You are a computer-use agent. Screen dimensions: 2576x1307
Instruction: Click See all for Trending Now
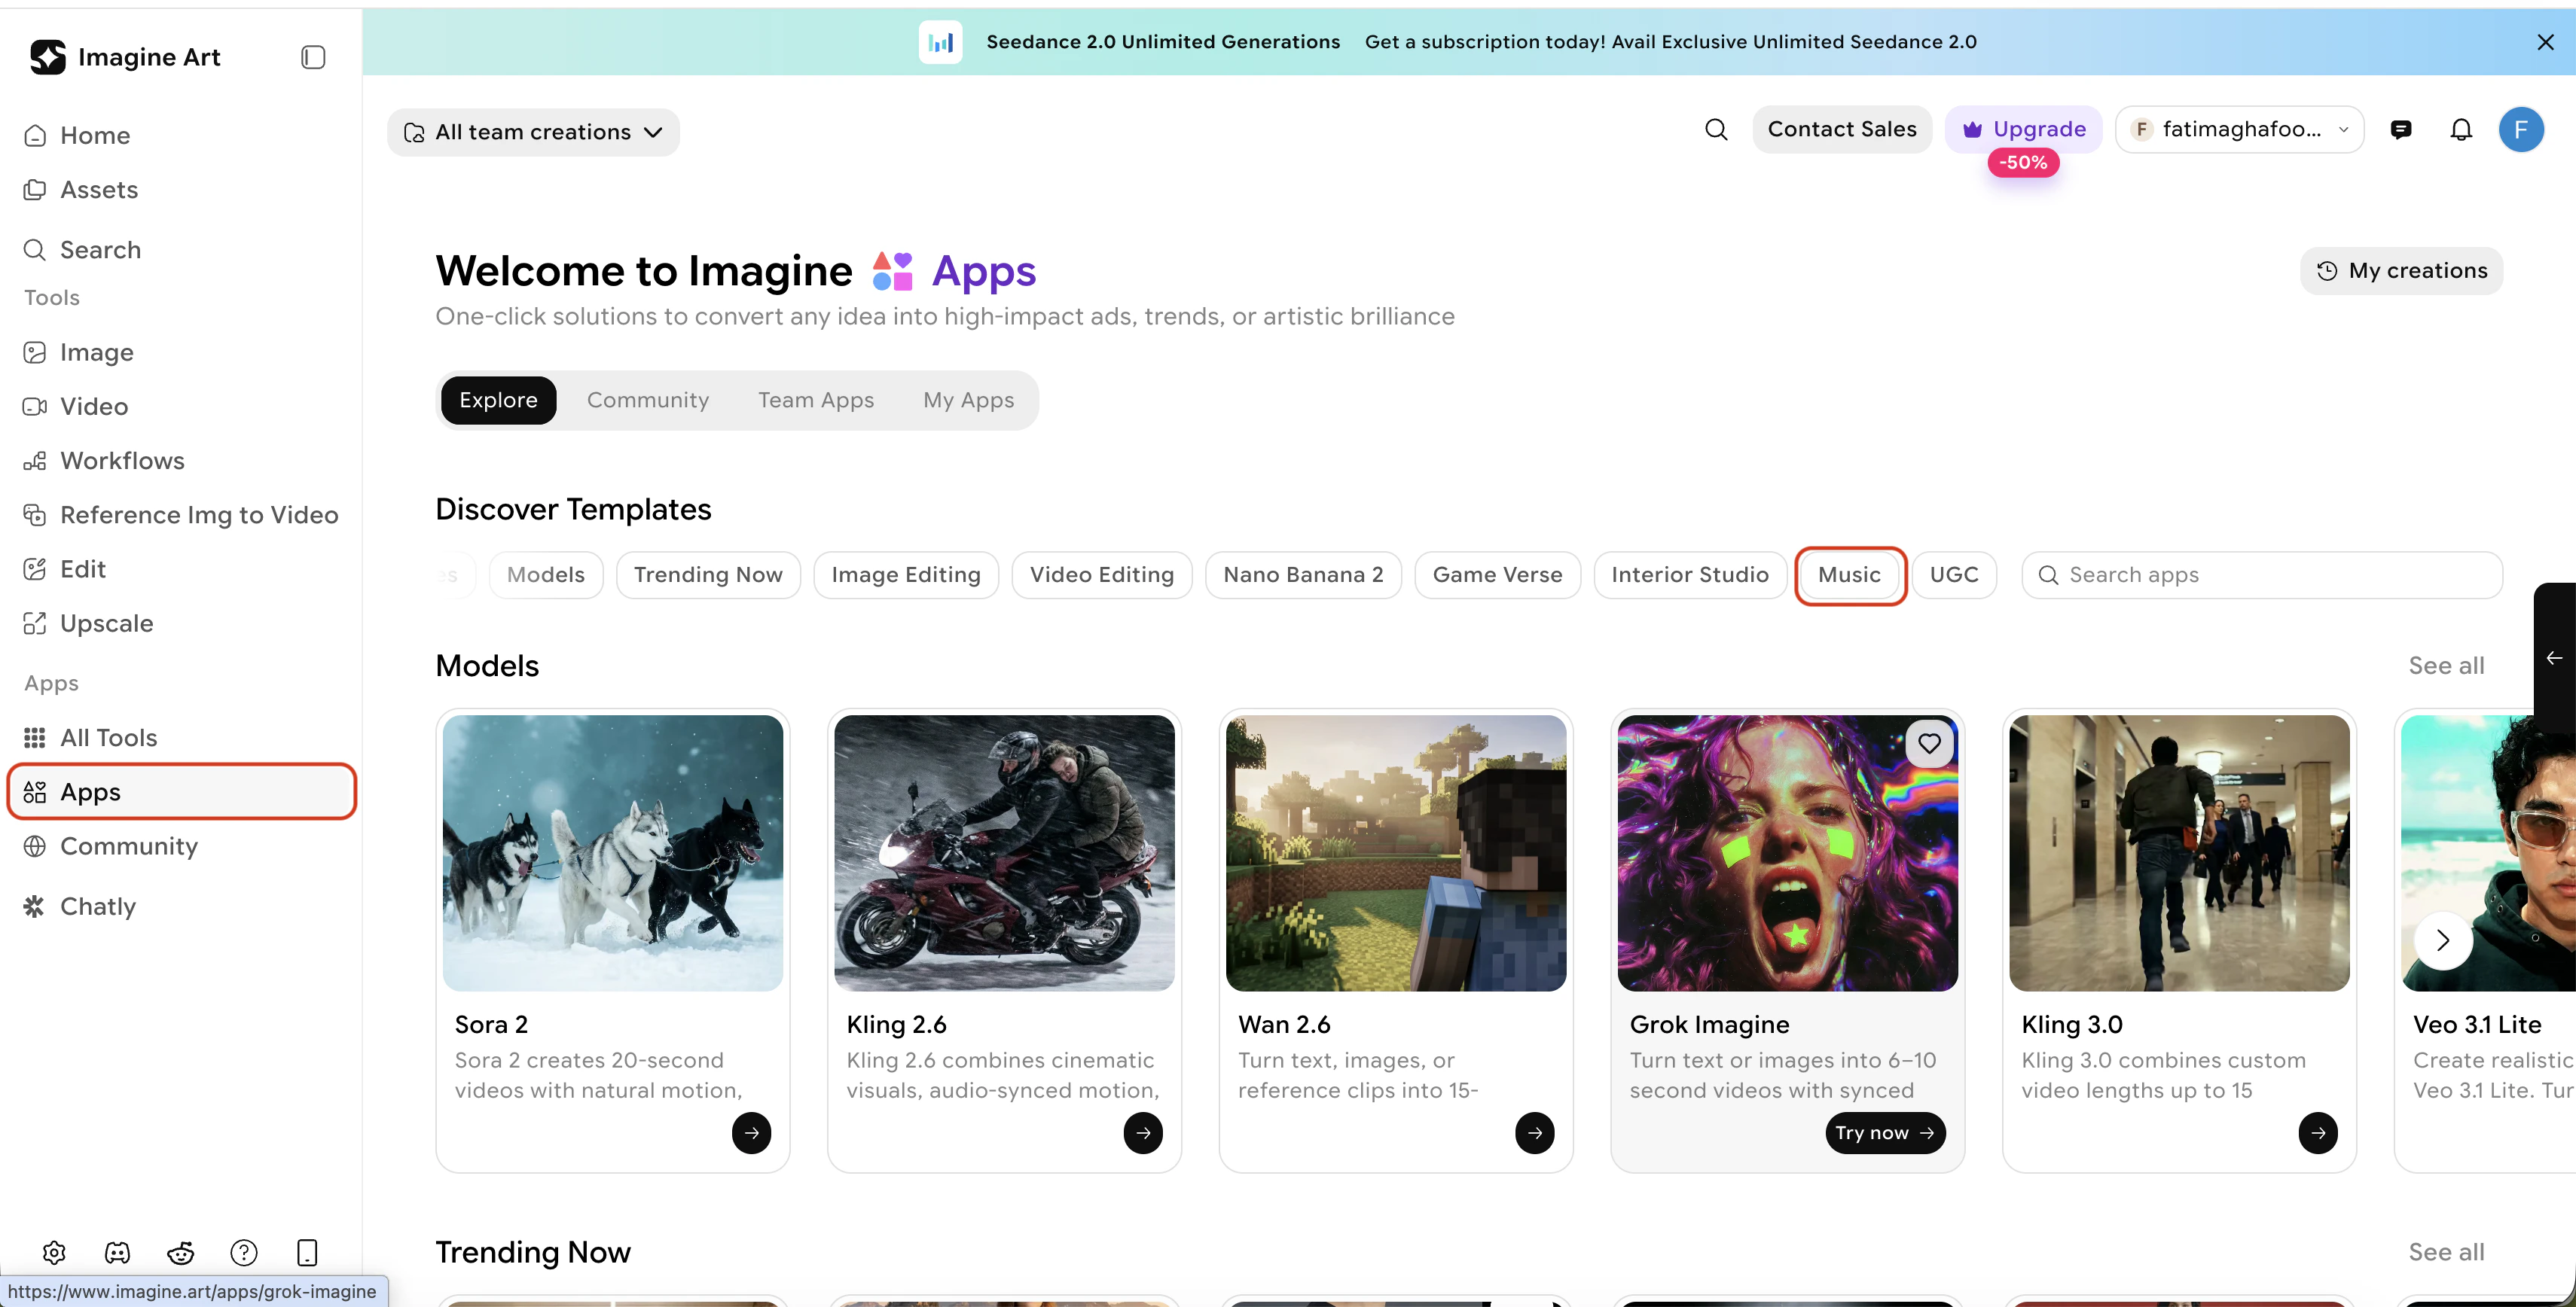point(2446,1252)
